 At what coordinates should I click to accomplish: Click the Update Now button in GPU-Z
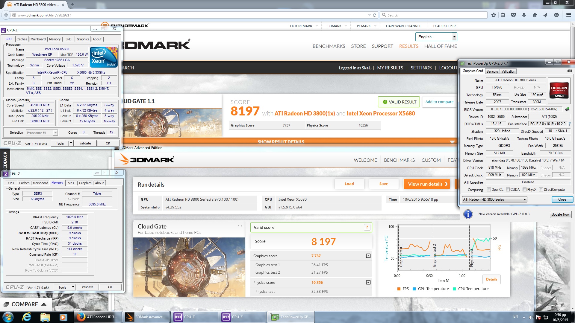click(x=560, y=214)
